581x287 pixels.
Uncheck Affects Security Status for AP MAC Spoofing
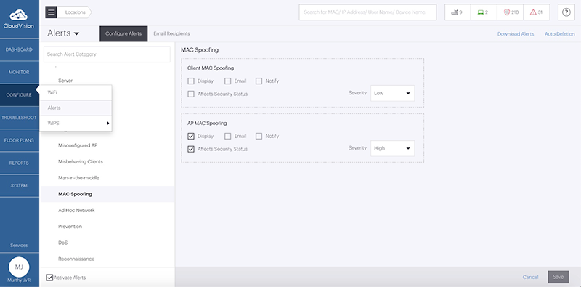click(x=191, y=149)
